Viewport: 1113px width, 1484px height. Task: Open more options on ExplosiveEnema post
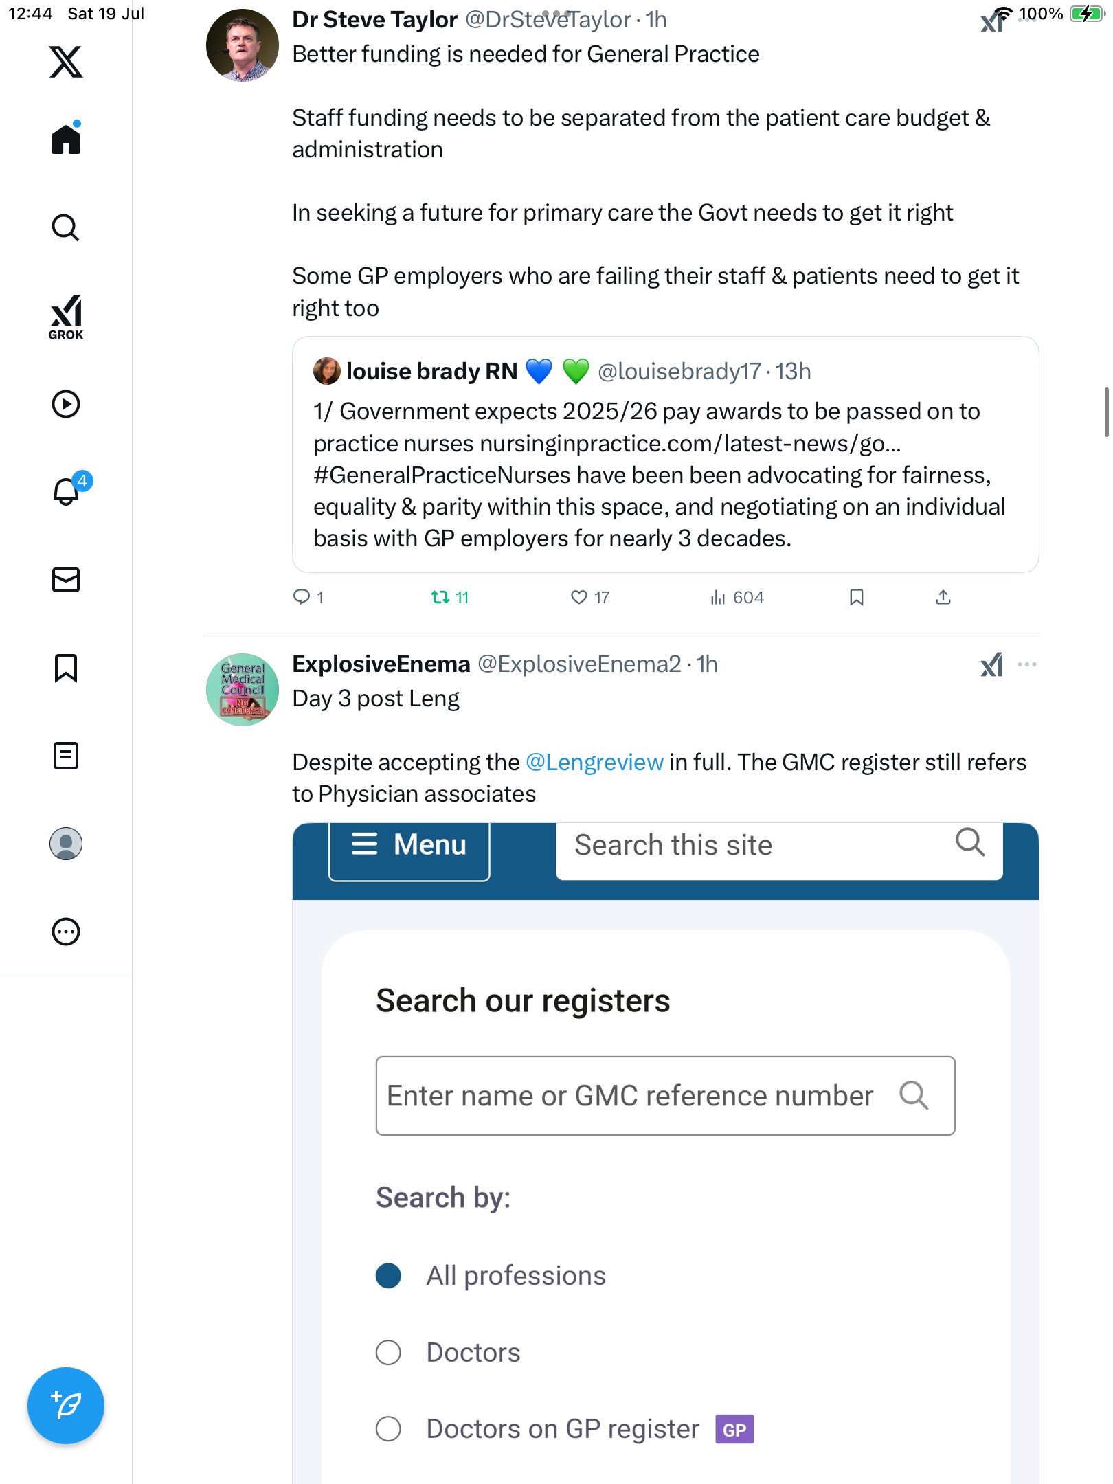coord(1026,664)
